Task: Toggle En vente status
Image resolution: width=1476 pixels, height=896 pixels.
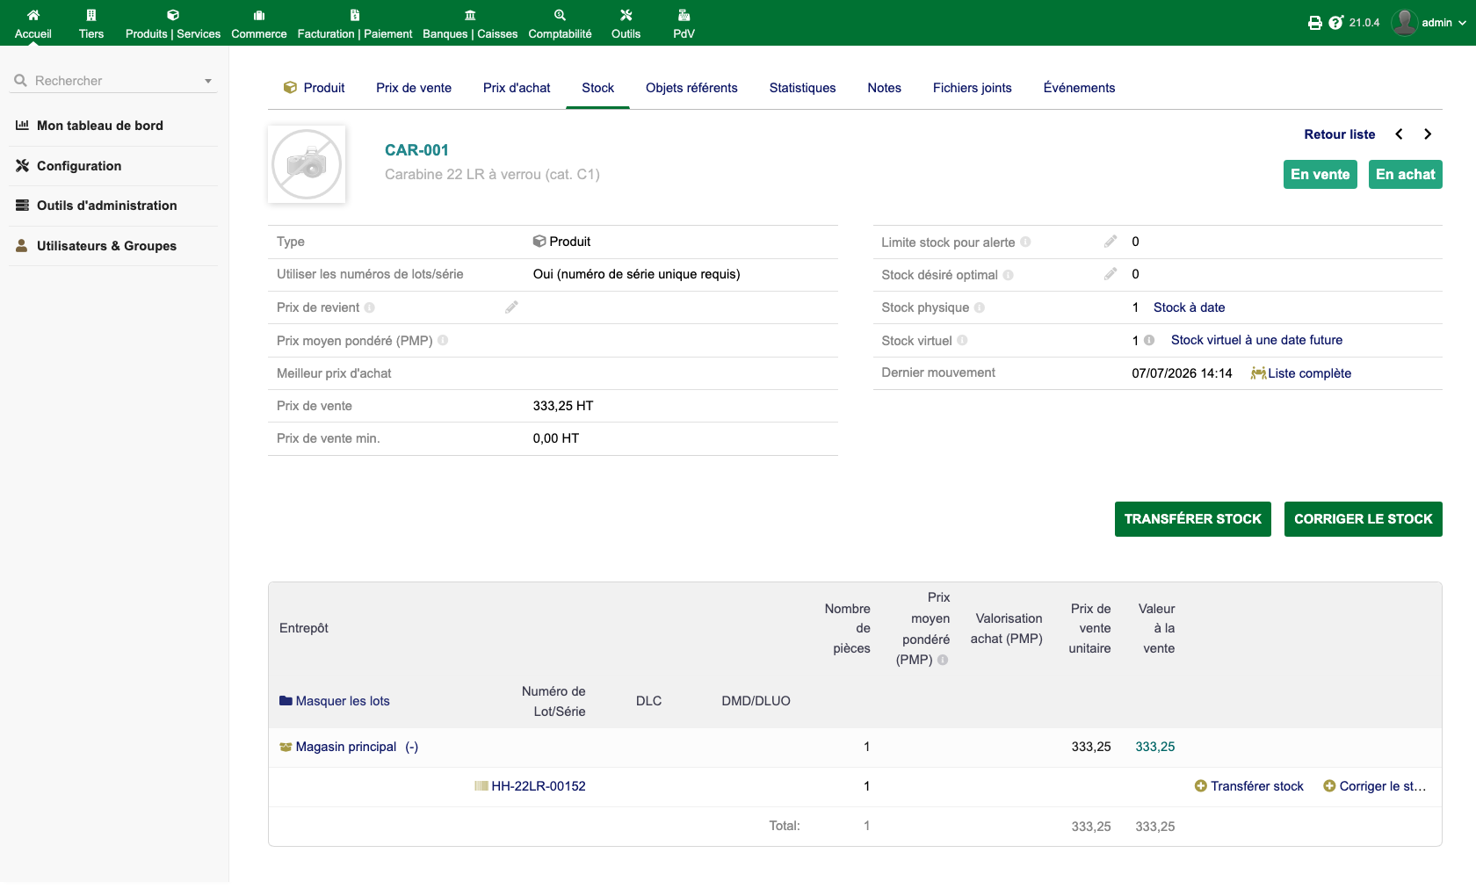Action: (x=1320, y=174)
